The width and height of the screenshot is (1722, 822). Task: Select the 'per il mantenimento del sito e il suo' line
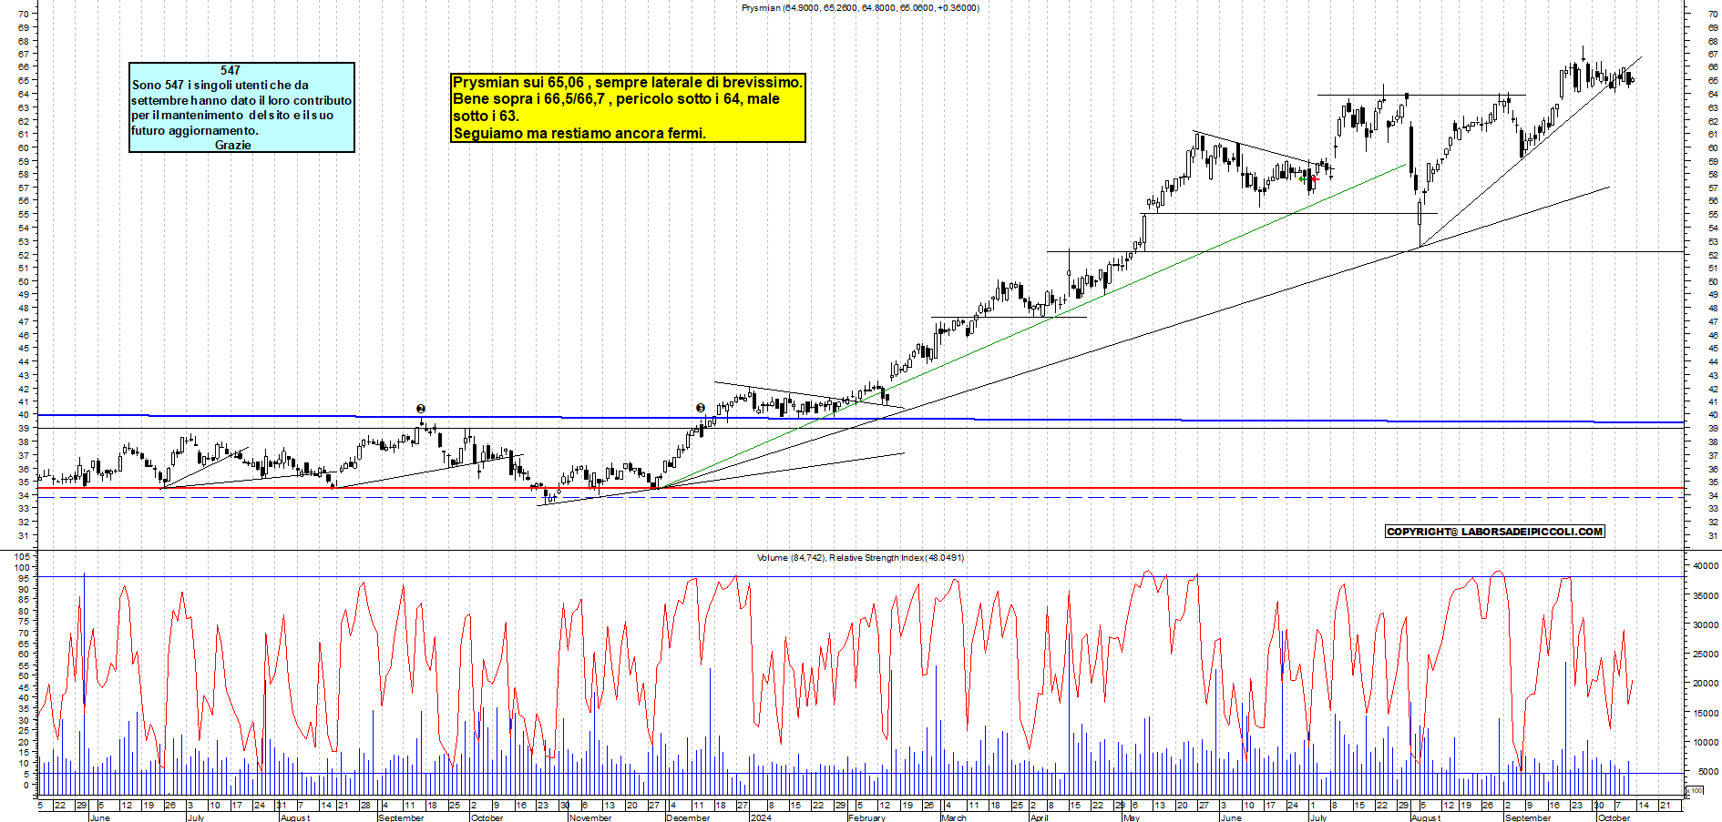tap(232, 115)
